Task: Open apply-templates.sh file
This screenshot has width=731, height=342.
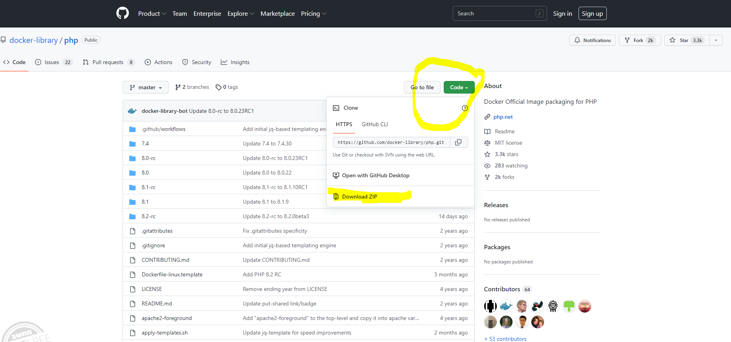Action: point(165,333)
